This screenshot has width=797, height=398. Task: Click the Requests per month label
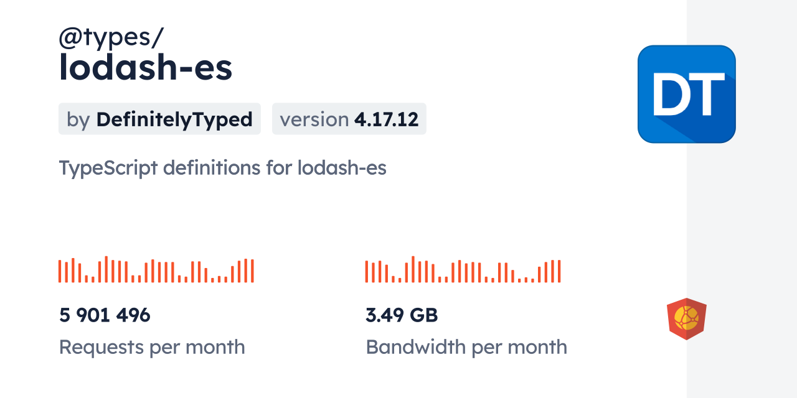pos(152,347)
